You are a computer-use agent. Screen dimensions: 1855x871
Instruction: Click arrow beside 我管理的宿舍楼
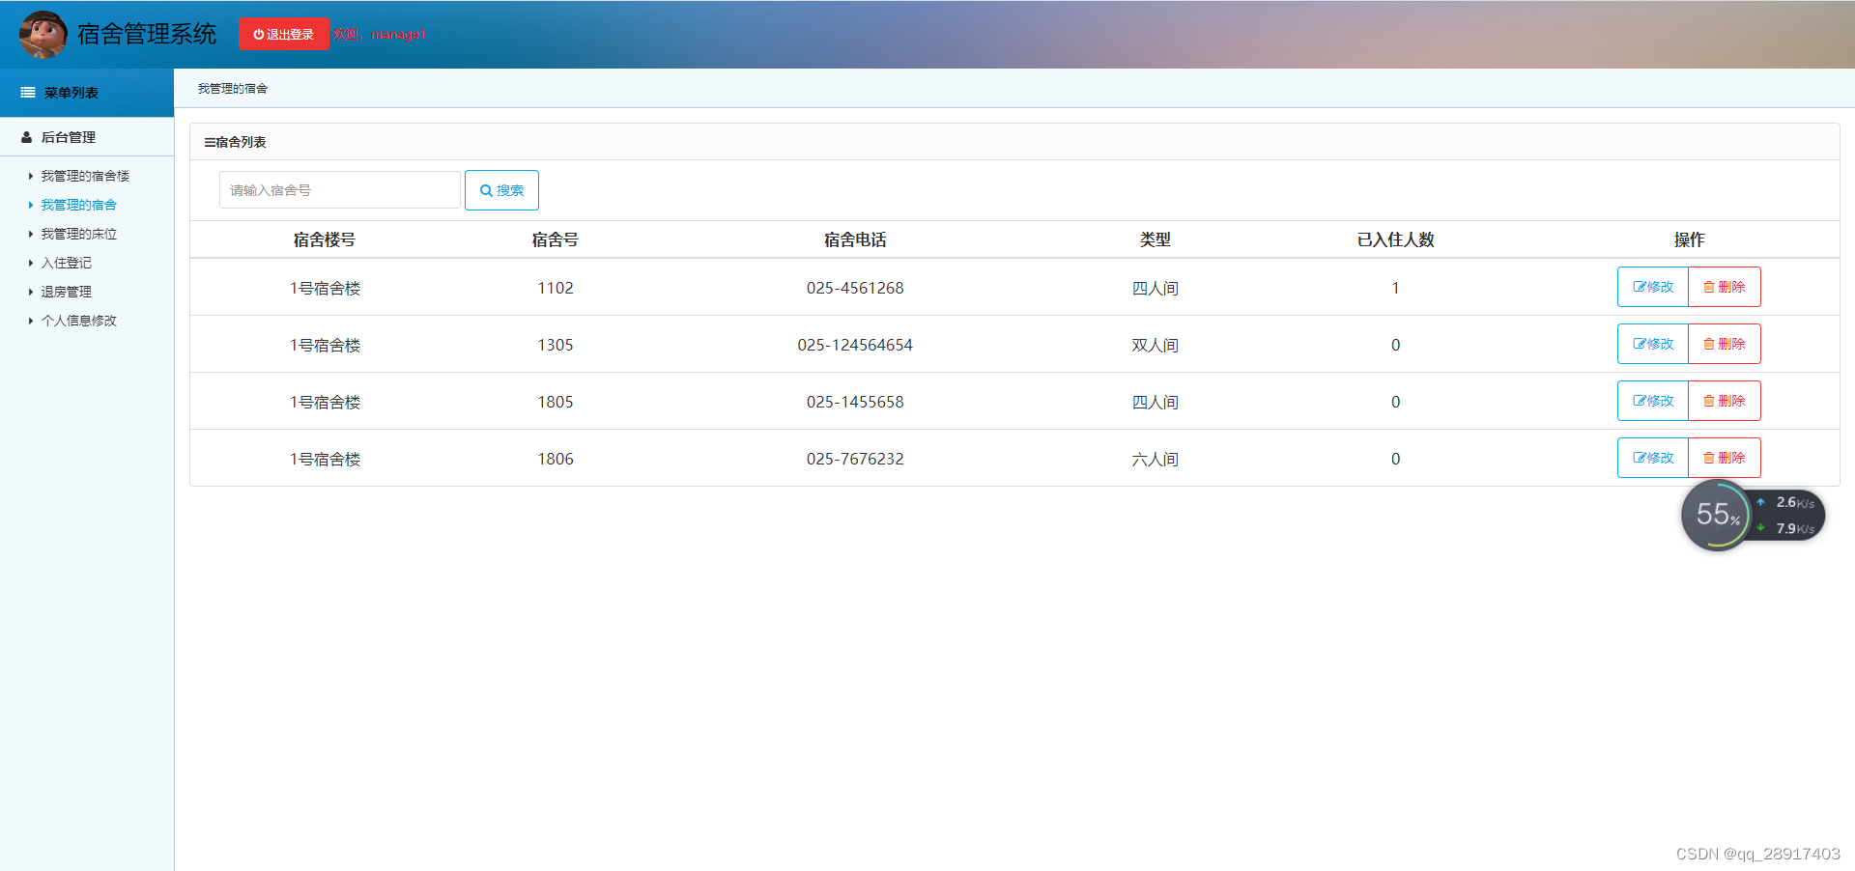tap(31, 176)
